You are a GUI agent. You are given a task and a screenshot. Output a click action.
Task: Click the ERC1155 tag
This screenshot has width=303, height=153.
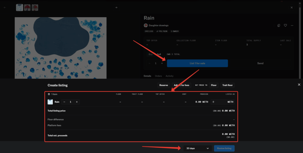click(149, 31)
